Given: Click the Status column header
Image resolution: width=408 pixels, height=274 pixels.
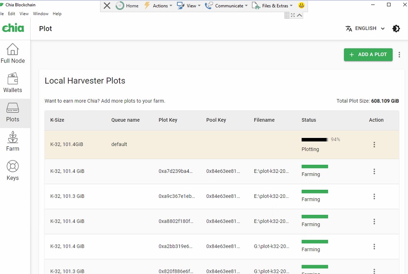Looking at the screenshot, I should point(309,120).
